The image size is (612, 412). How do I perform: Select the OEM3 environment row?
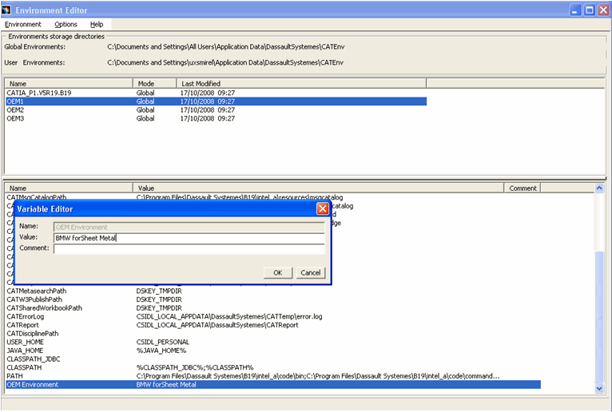(x=15, y=118)
